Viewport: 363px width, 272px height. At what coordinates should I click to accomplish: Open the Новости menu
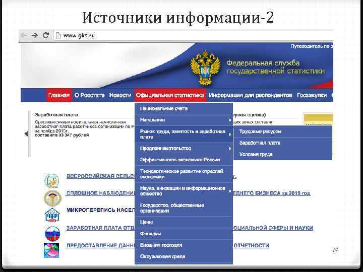pos(120,95)
